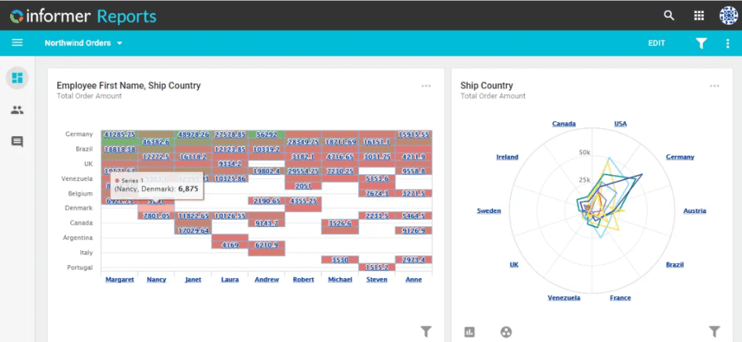Open Ship Country card three-dot menu
Screen dimensions: 742x342
(x=714, y=86)
